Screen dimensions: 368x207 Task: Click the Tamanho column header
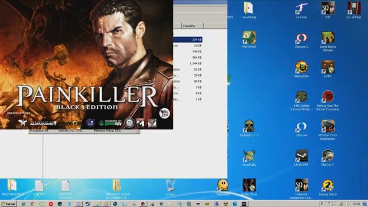[192, 26]
